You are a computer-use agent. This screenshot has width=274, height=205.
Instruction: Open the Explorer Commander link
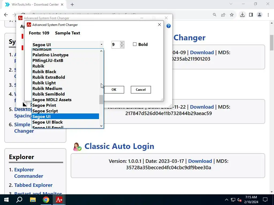coord(29,173)
